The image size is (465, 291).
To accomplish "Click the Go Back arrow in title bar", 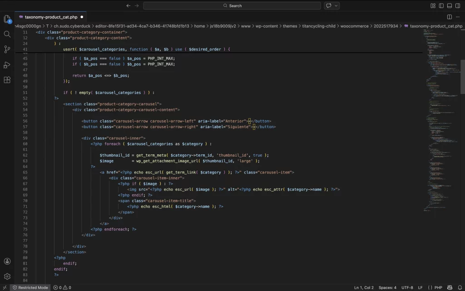I will coord(128,6).
